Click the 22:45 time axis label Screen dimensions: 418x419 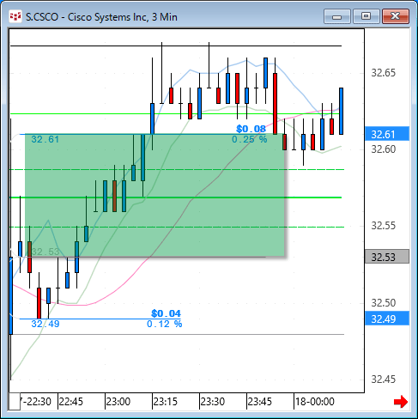click(x=71, y=402)
